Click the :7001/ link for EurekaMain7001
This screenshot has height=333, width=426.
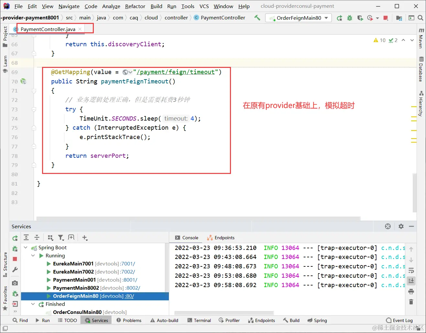click(x=128, y=264)
